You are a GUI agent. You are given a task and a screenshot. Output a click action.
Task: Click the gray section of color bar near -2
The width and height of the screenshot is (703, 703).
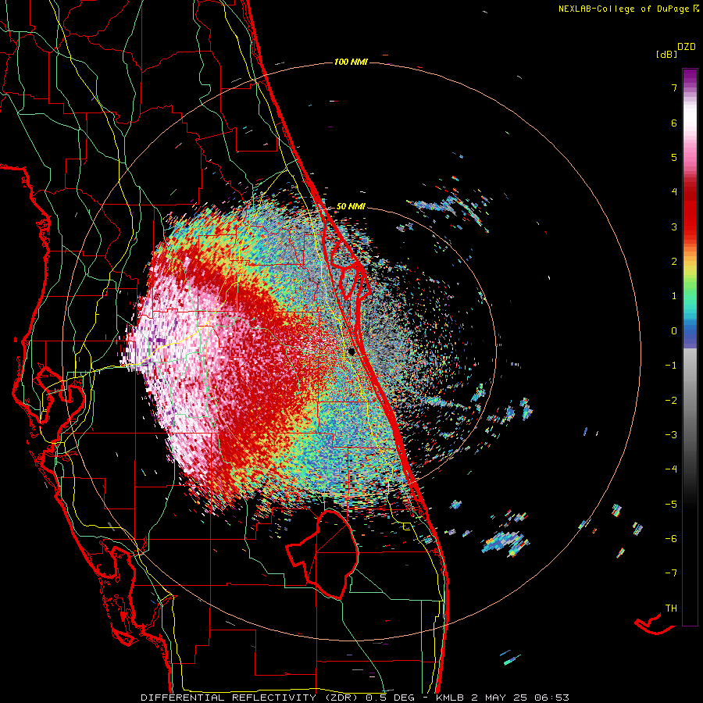pos(690,400)
